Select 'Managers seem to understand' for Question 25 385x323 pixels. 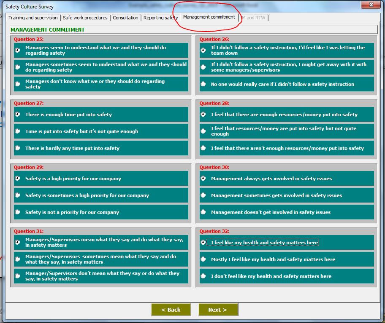point(17,50)
